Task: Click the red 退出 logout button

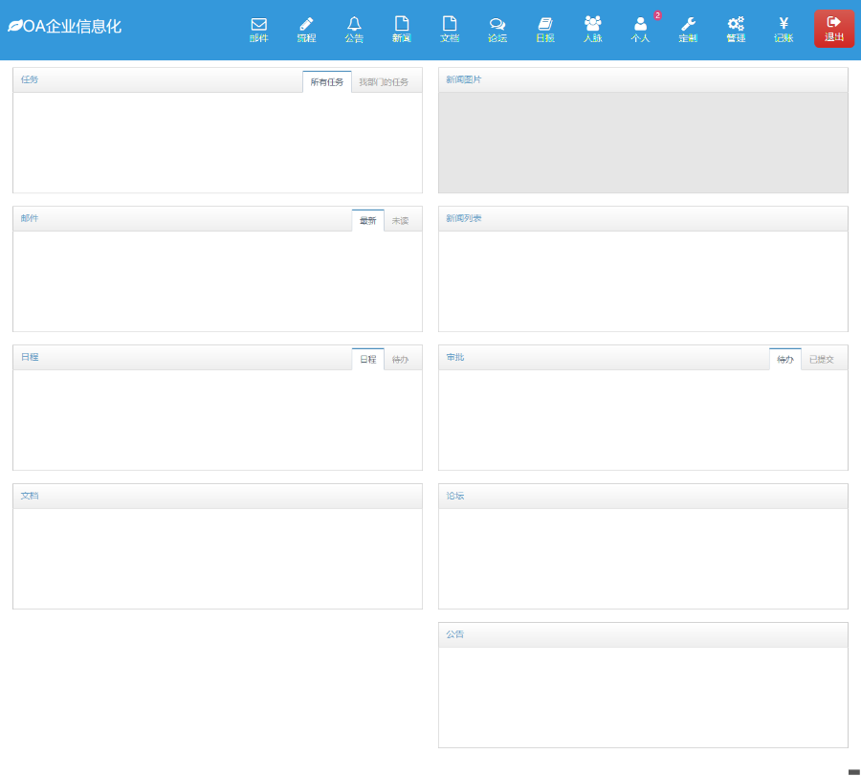Action: (x=834, y=29)
